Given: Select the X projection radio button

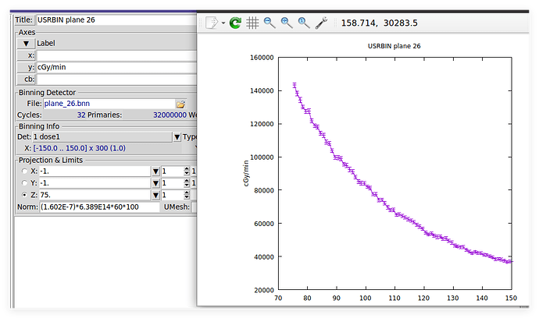Looking at the screenshot, I should pos(24,171).
